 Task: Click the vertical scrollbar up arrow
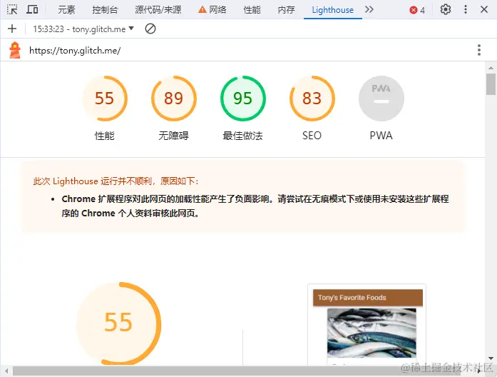(x=491, y=68)
